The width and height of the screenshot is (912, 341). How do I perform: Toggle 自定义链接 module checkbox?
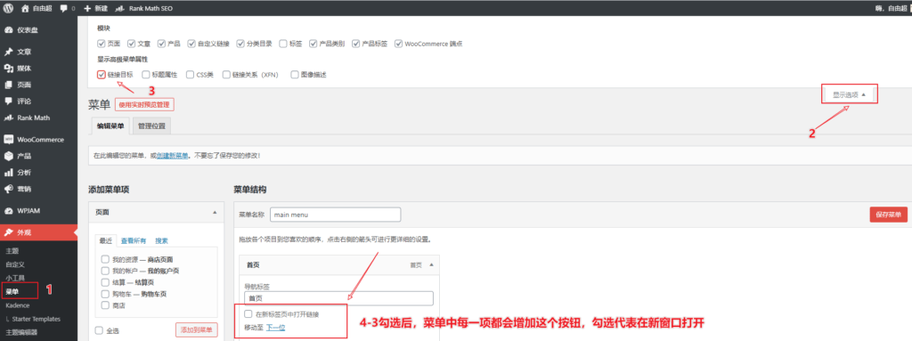point(191,44)
